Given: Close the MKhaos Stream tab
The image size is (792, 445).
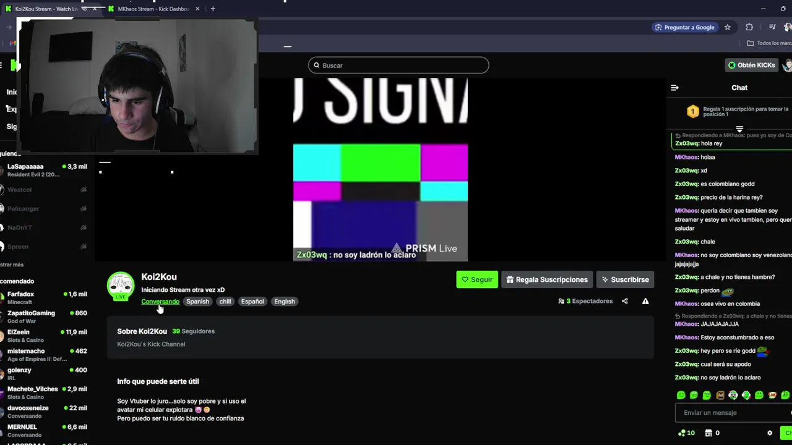Looking at the screenshot, I should (x=197, y=9).
